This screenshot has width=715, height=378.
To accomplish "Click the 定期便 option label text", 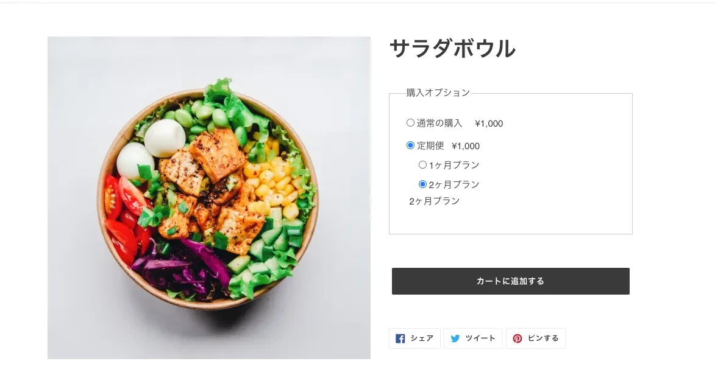I will [x=430, y=146].
